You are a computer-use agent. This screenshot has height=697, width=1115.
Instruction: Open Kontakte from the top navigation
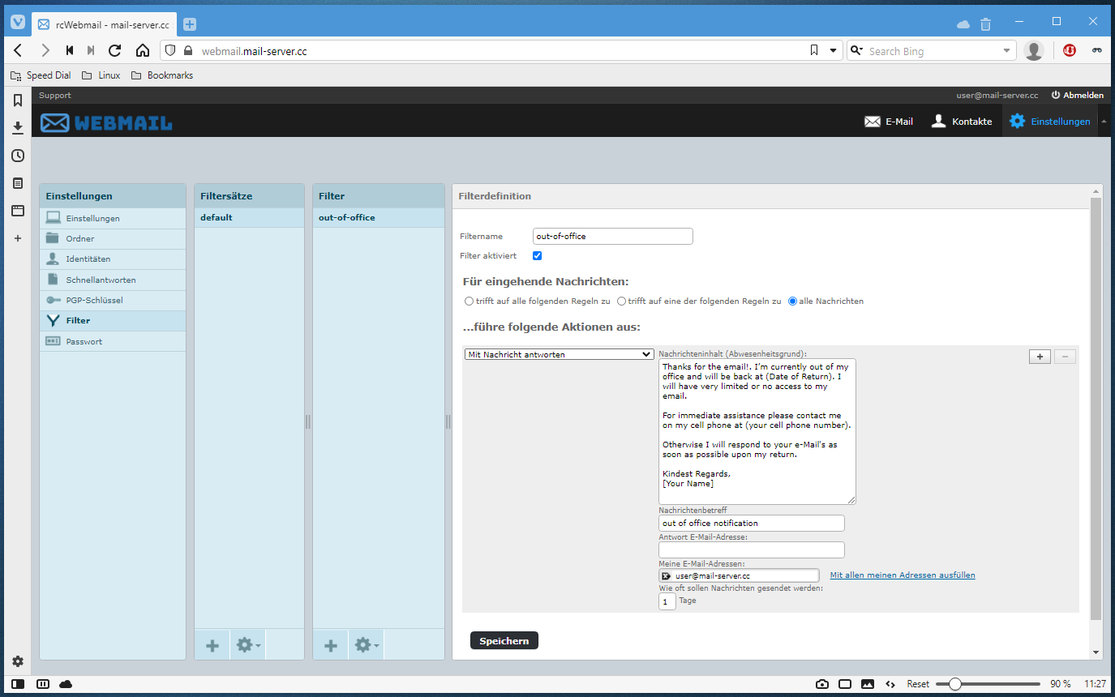point(961,122)
